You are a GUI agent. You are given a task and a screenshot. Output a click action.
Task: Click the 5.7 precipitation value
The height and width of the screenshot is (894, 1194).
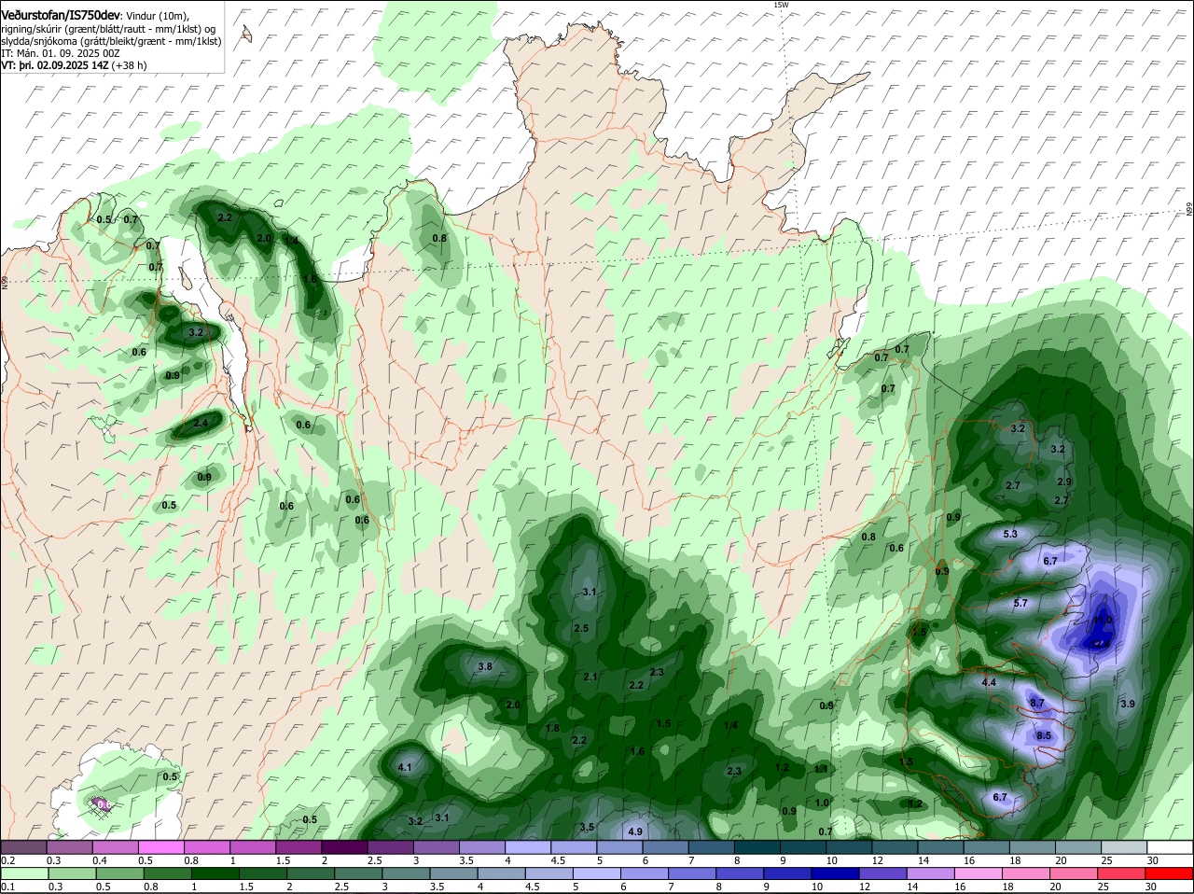(1020, 603)
